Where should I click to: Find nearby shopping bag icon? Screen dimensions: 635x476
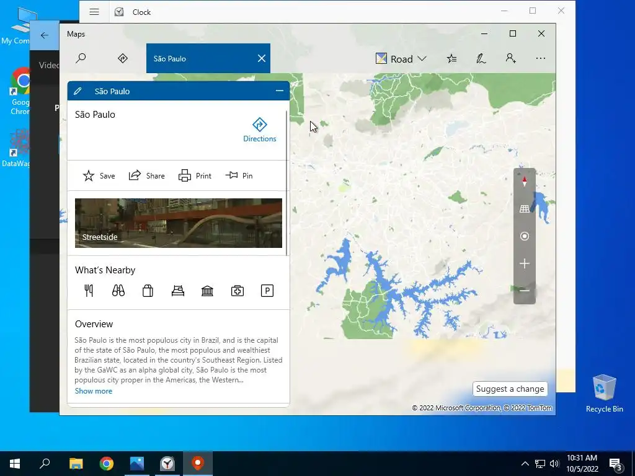148,291
